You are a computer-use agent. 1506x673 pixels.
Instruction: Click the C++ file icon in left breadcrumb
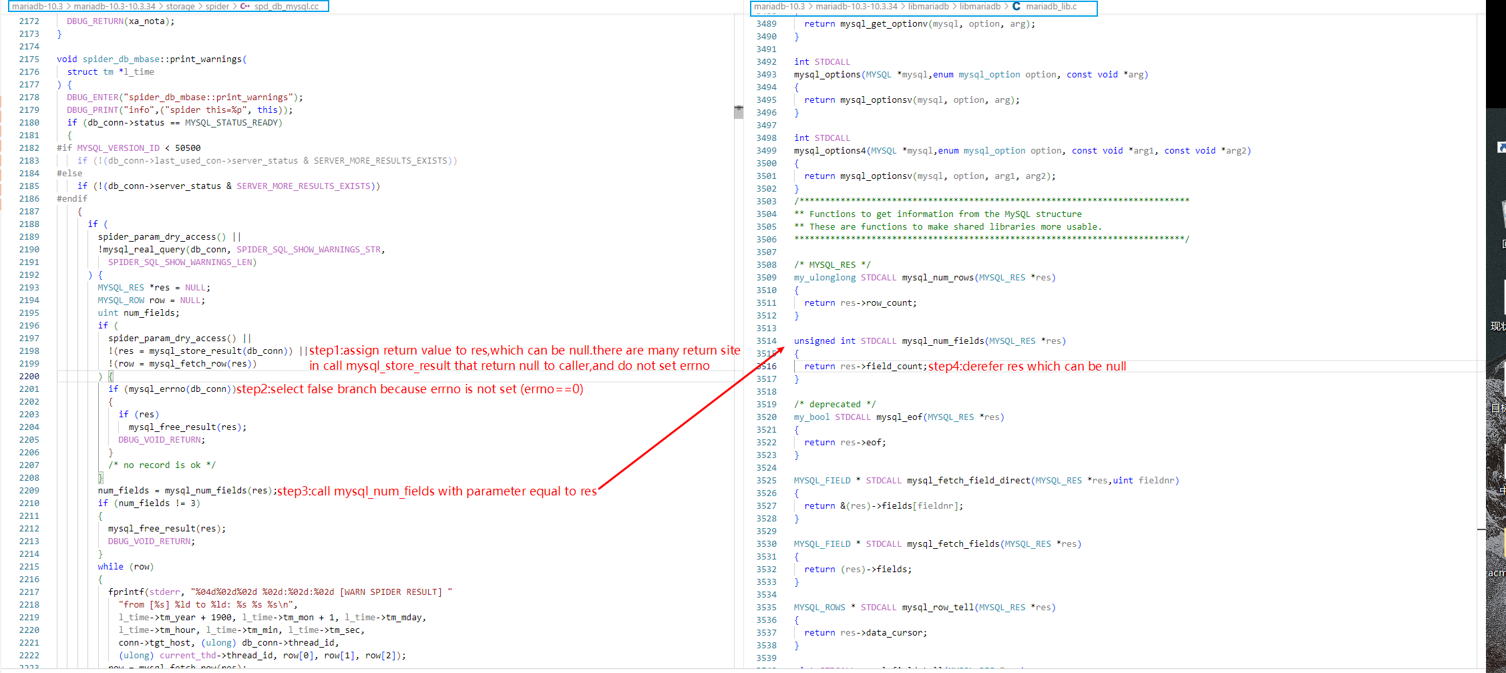pos(245,6)
